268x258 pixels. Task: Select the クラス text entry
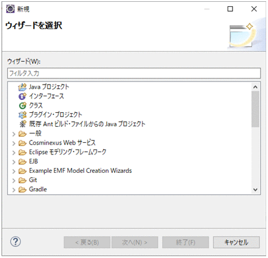(x=36, y=105)
